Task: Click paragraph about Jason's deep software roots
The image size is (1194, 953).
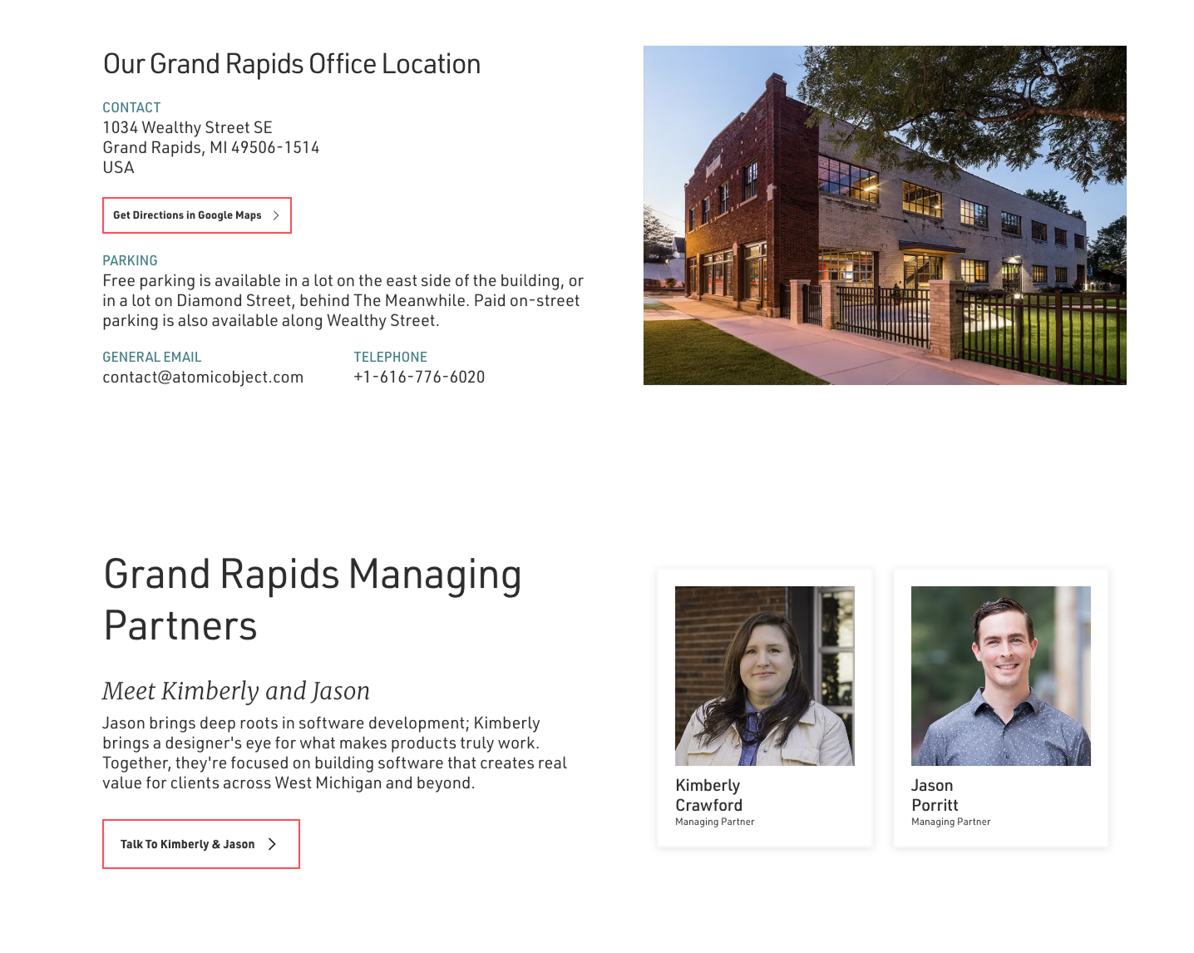Action: click(334, 753)
